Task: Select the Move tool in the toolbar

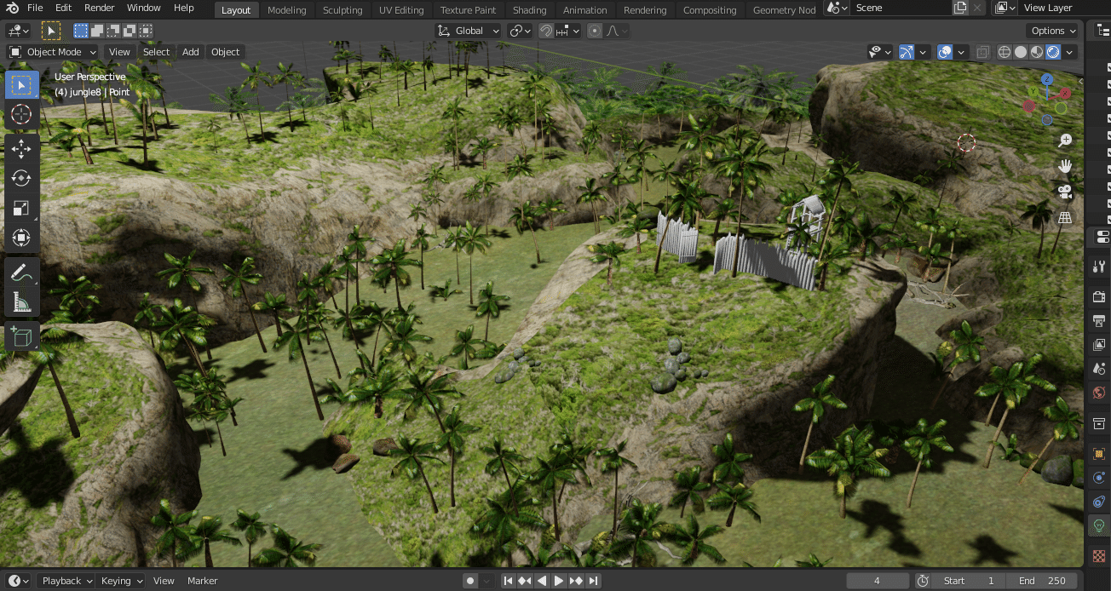Action: 21,149
